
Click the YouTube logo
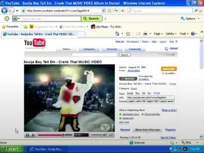pos(34,43)
